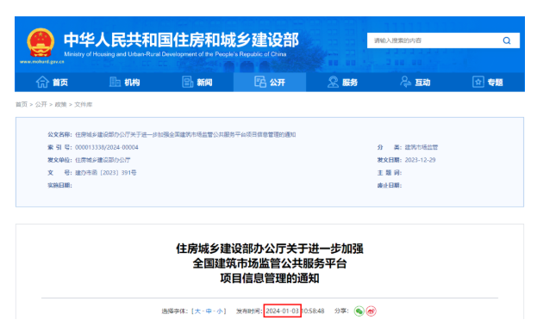
Task: Select medium font size 中
Action: (x=209, y=311)
